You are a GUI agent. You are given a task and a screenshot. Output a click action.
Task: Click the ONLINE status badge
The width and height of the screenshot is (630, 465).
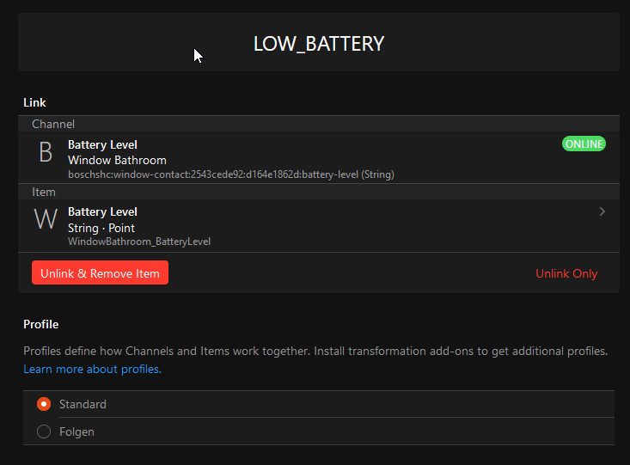pos(584,144)
